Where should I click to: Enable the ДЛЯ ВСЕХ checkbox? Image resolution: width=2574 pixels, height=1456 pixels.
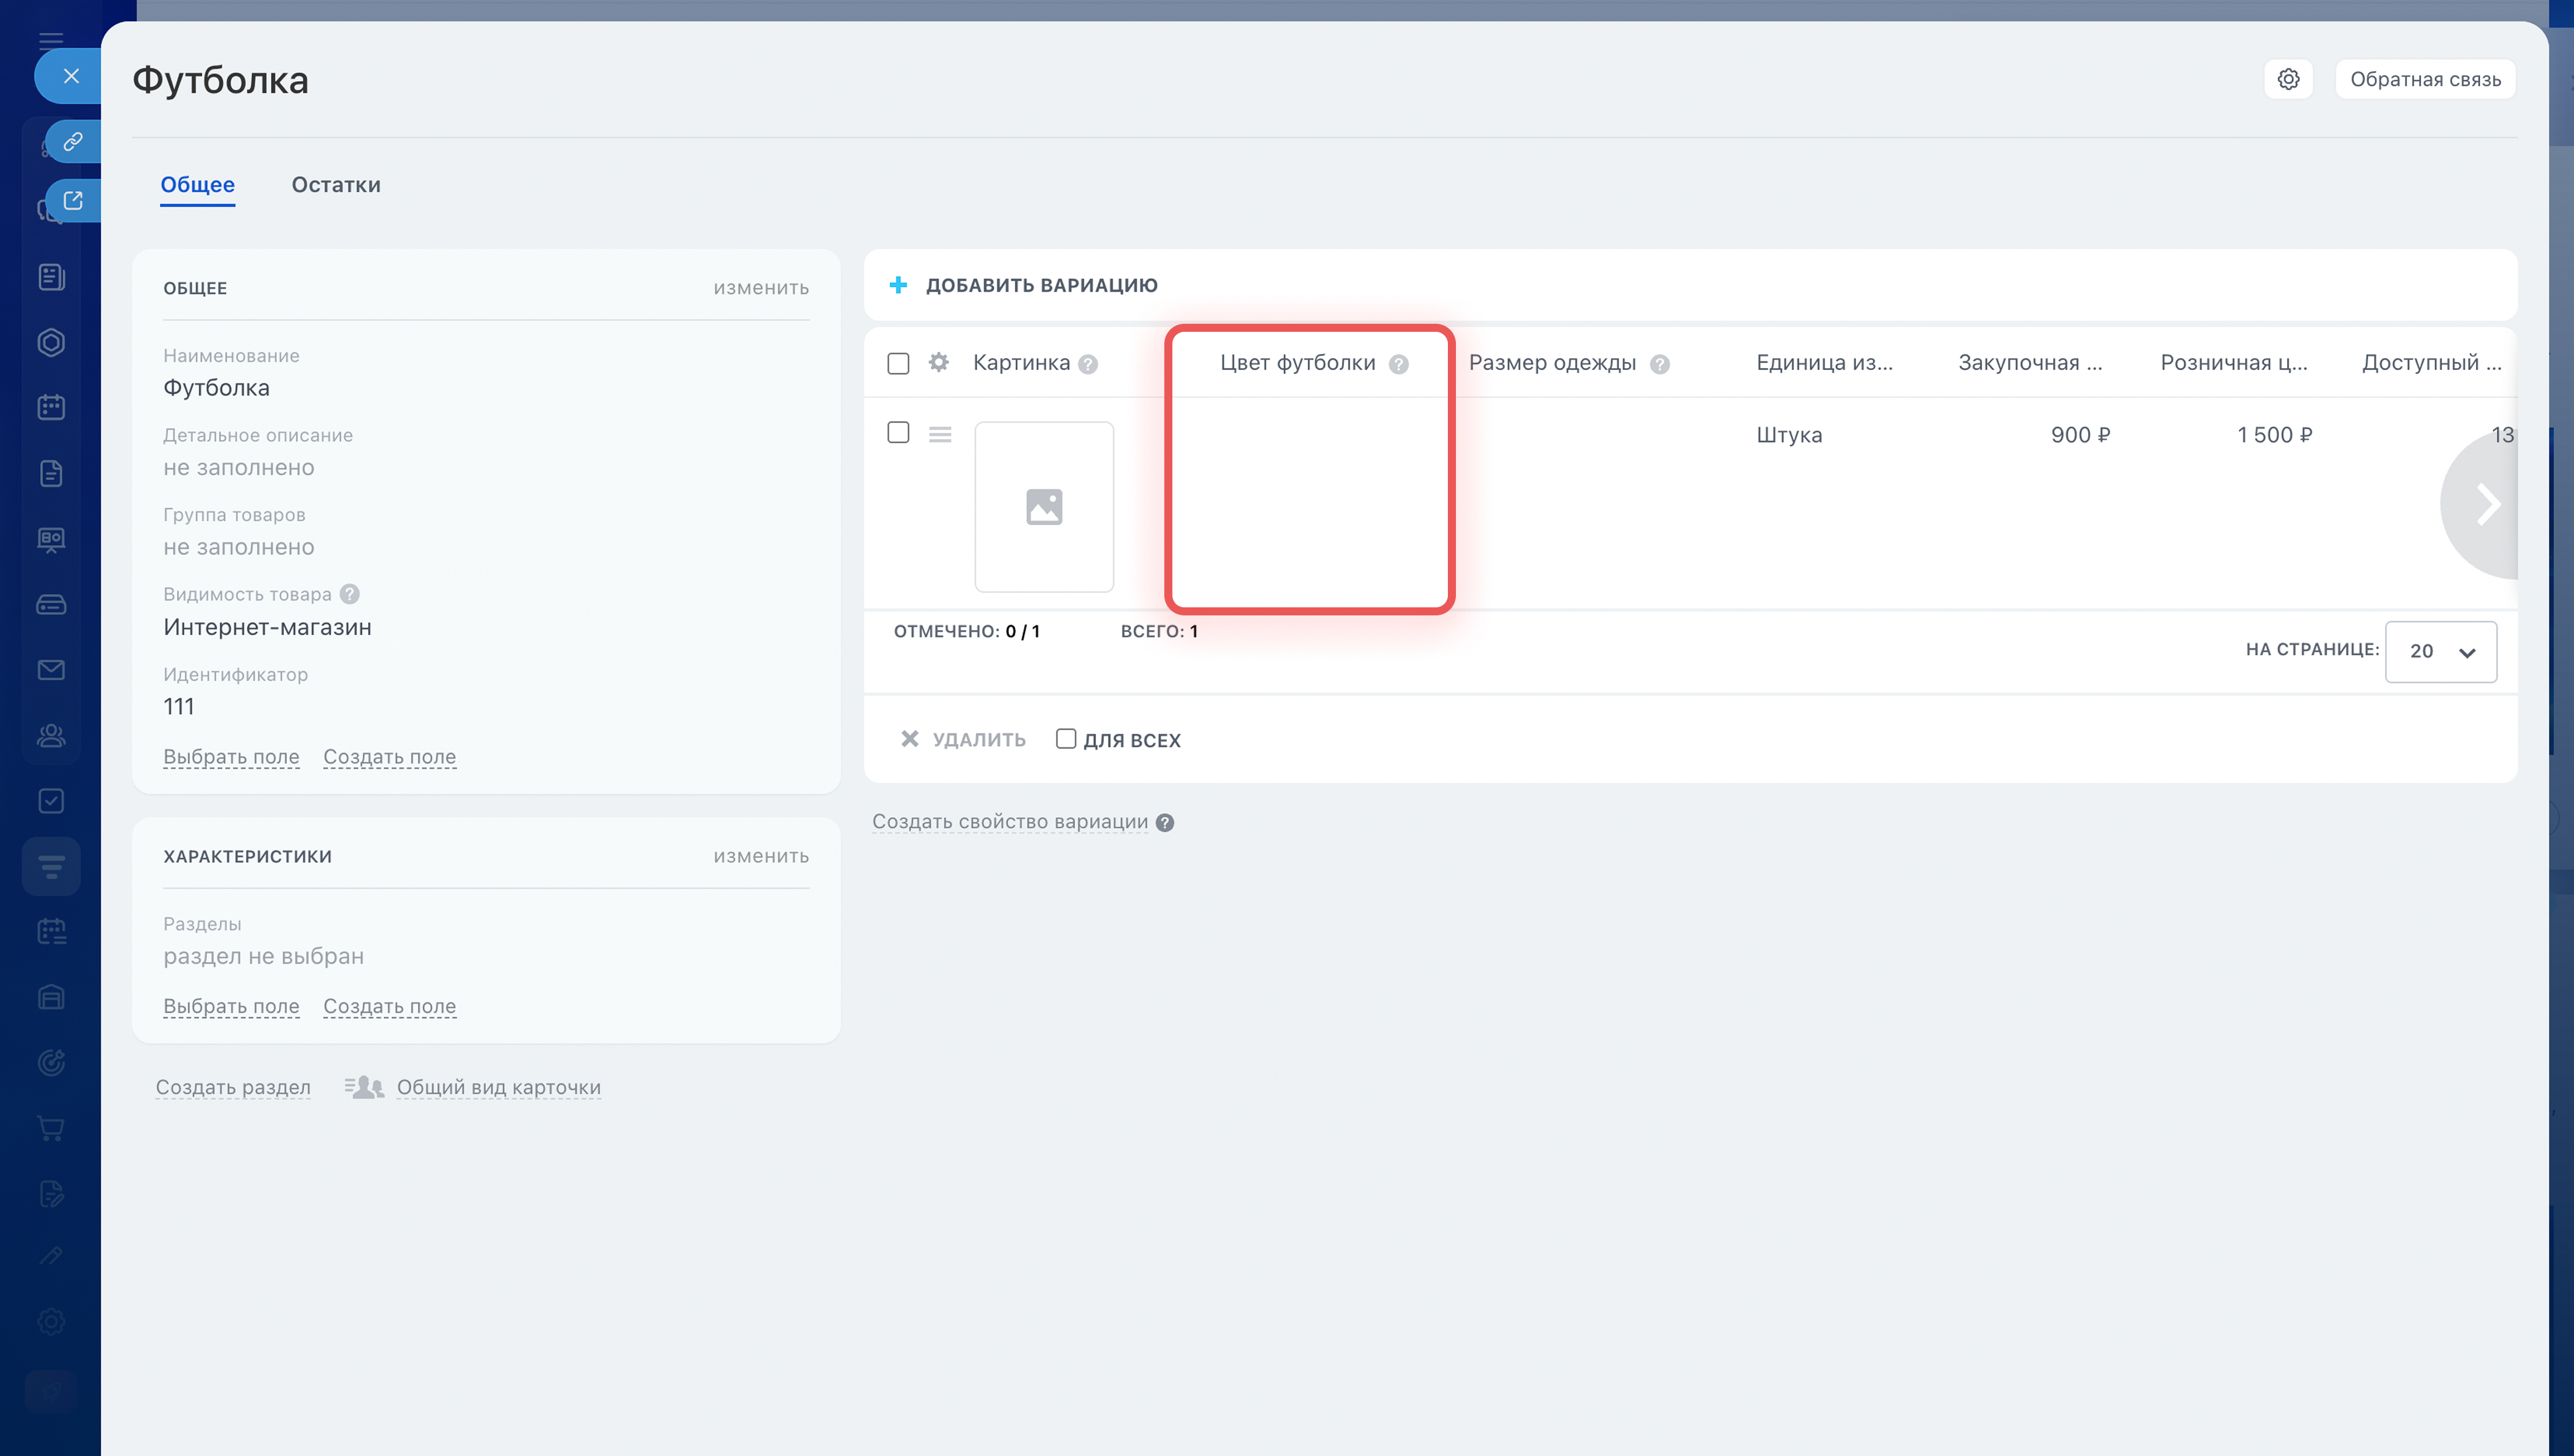tap(1066, 739)
